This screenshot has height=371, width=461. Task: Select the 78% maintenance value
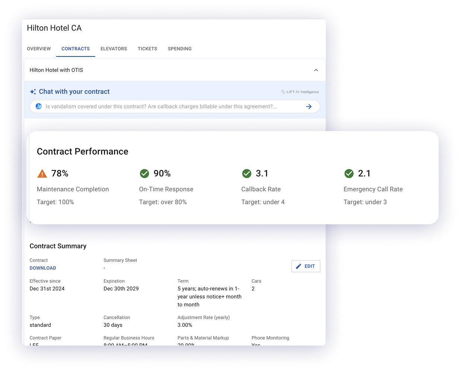coord(60,173)
